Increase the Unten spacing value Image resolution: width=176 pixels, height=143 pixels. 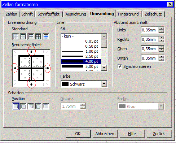tap(161, 57)
